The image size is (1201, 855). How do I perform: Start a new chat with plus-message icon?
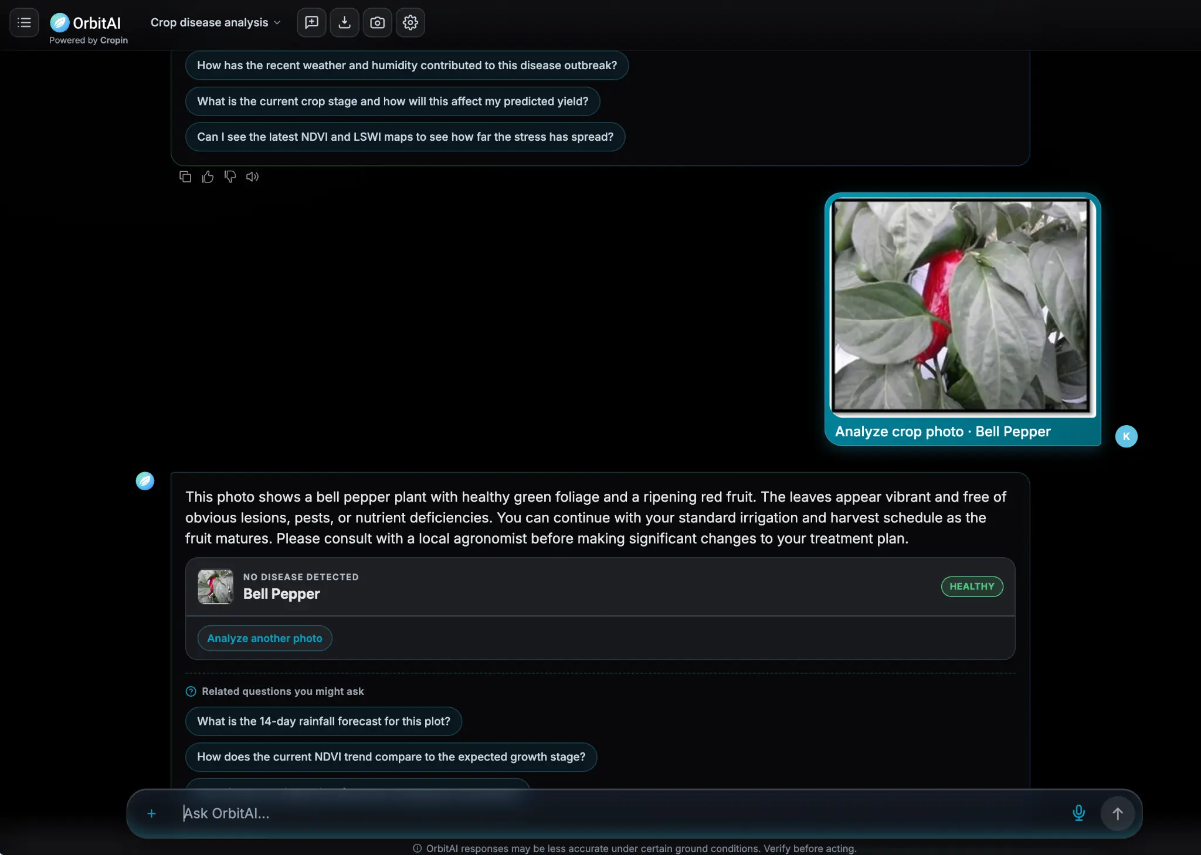311,23
